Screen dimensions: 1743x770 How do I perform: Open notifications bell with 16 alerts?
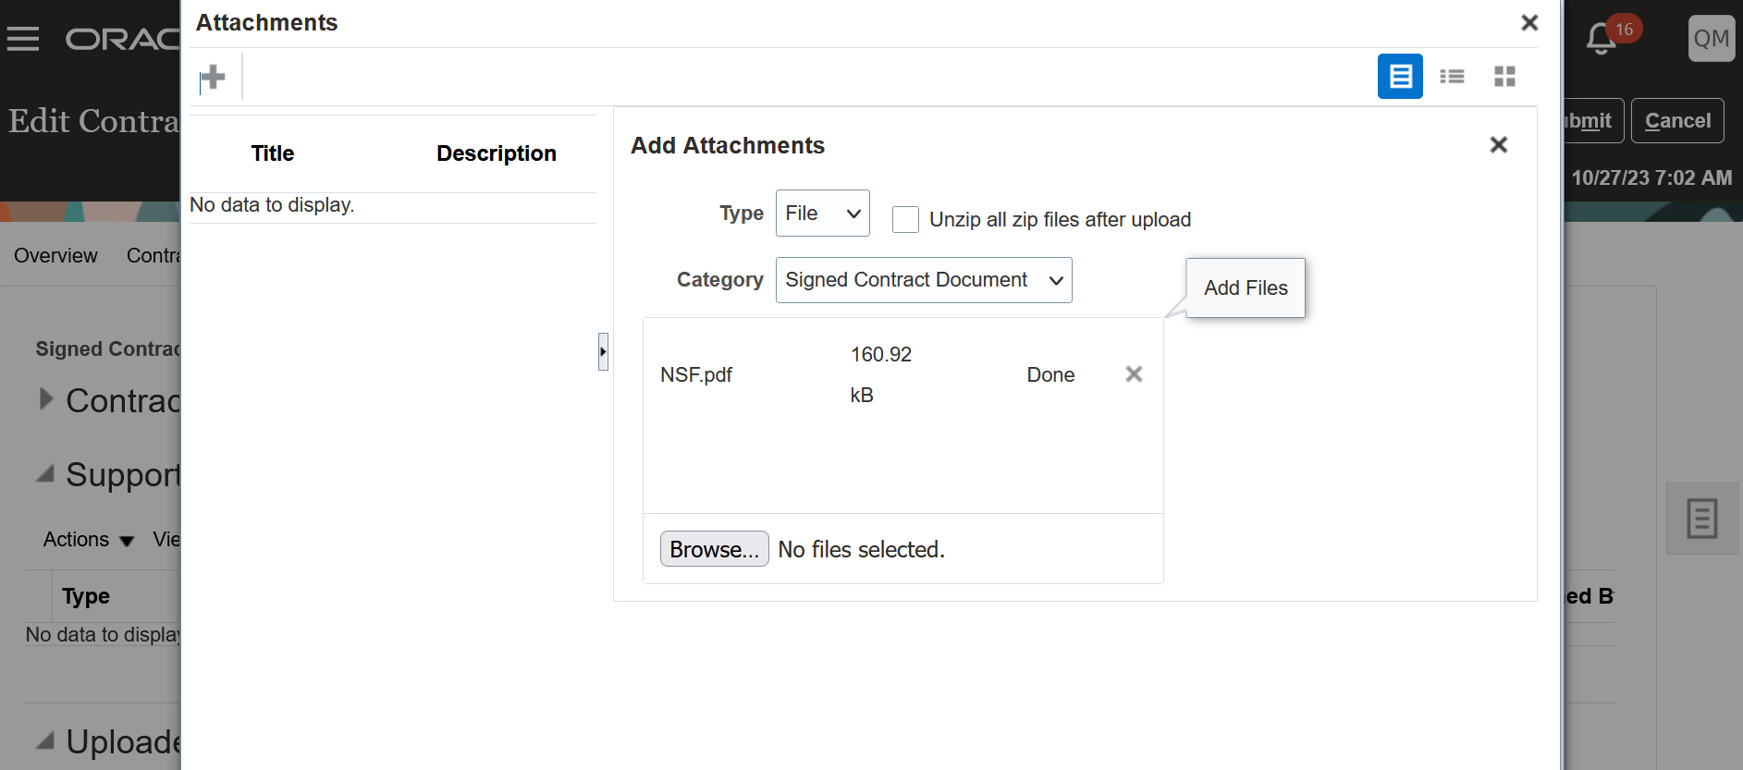[x=1602, y=38]
